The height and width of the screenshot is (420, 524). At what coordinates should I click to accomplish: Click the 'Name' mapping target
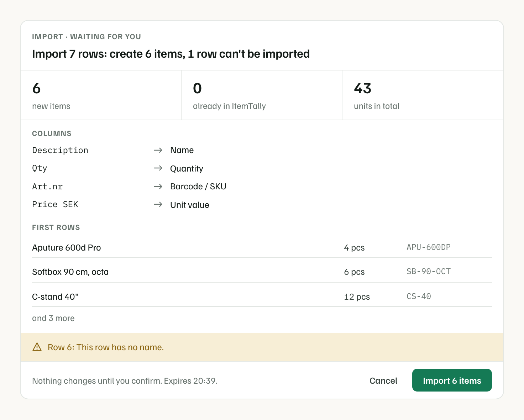182,150
